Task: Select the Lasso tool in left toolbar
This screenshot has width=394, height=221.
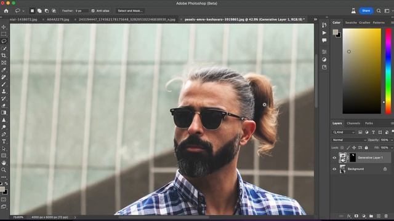Action: [4, 41]
